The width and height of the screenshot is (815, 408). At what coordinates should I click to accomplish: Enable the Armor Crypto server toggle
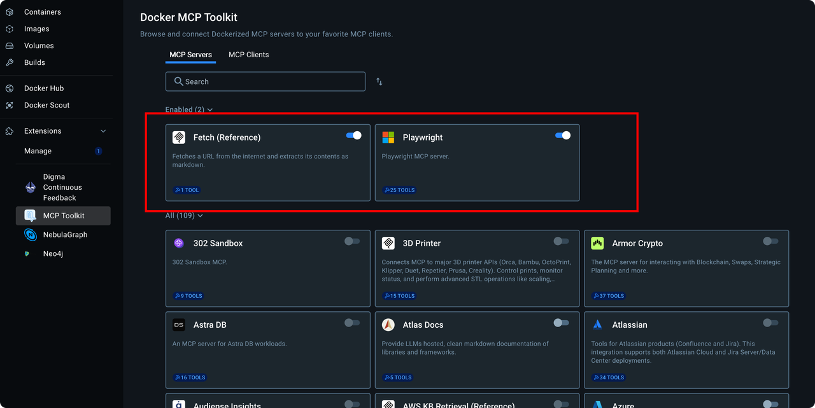[x=770, y=241]
